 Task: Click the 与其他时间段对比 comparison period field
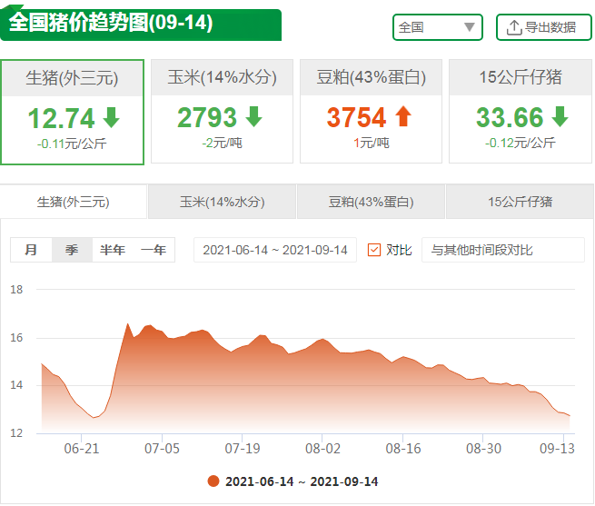[x=503, y=250]
